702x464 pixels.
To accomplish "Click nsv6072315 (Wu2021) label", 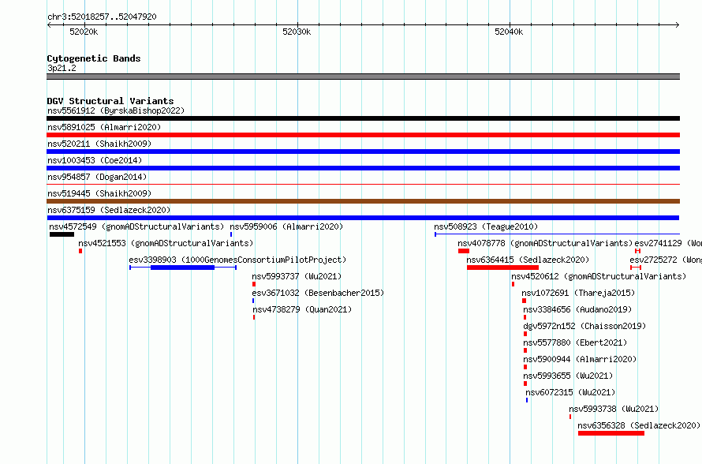I will [570, 392].
